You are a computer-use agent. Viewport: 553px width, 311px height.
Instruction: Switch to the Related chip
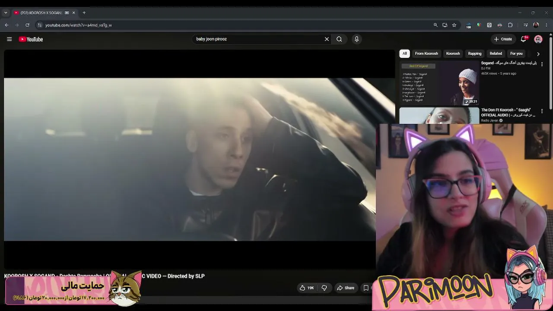[x=496, y=54]
